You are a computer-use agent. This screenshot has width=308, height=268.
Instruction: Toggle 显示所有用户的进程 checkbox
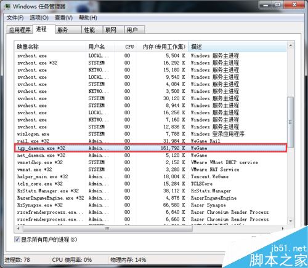tap(17, 239)
